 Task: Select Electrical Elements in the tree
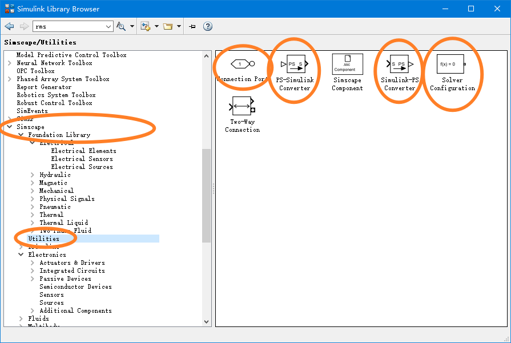click(x=83, y=151)
